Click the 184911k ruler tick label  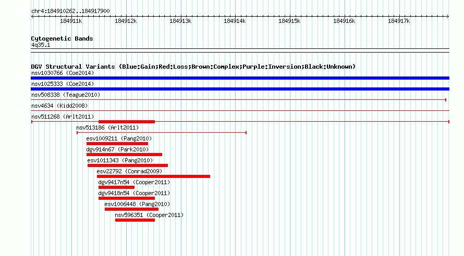tap(71, 21)
